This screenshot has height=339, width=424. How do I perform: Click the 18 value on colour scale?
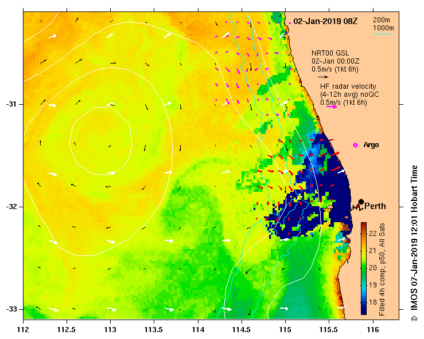point(373,302)
